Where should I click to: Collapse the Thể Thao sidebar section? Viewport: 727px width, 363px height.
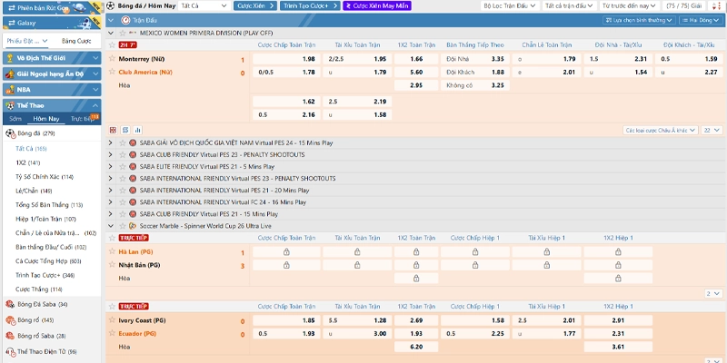95,105
